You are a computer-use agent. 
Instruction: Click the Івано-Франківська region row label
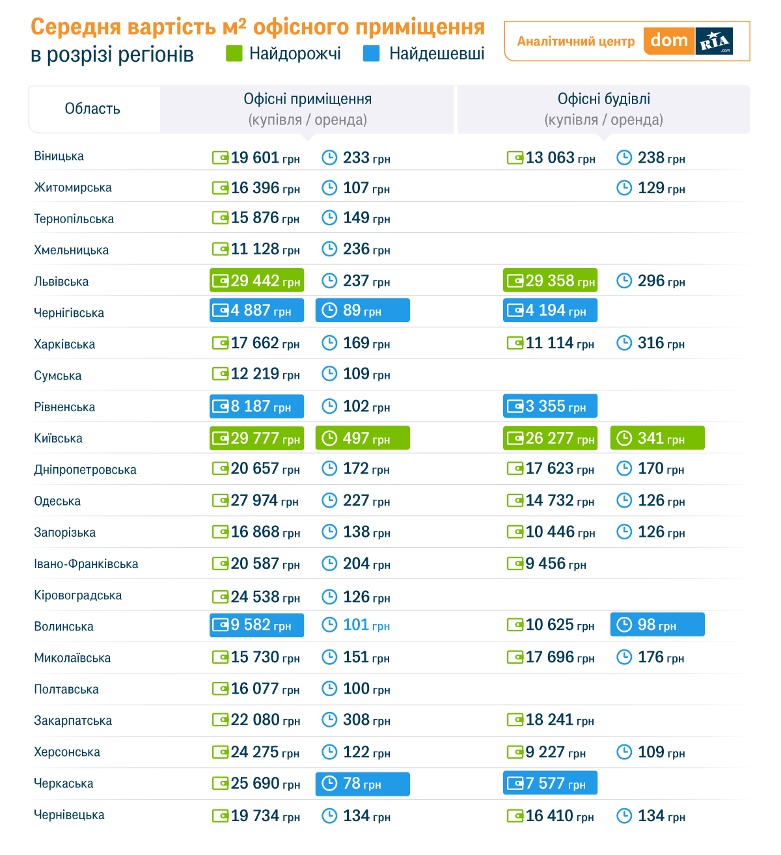(x=86, y=564)
